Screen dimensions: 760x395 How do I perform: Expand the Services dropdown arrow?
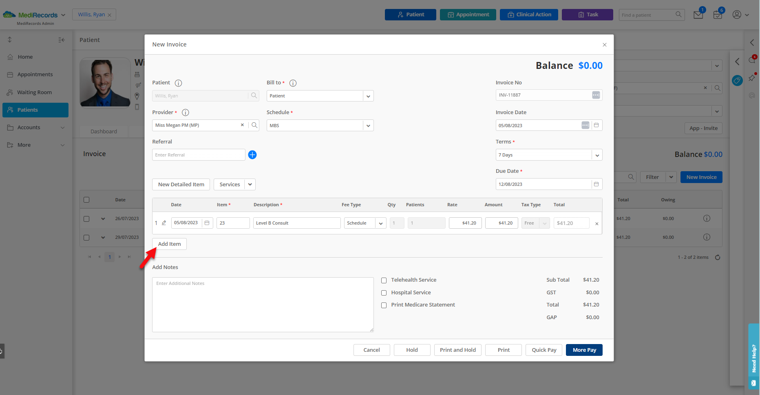click(x=250, y=184)
